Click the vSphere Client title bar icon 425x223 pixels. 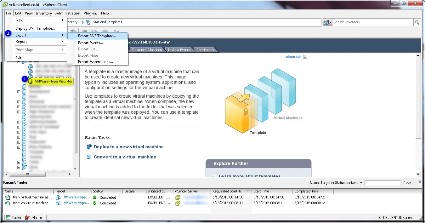5,5
